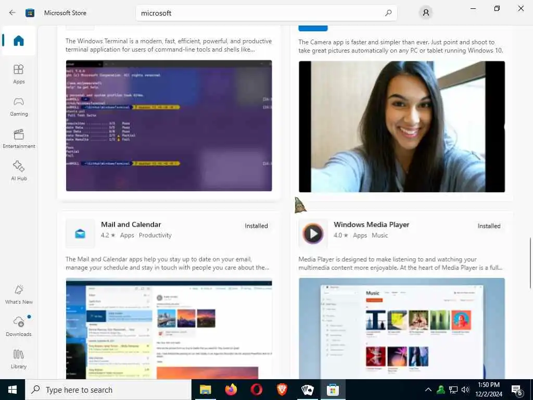
Task: View the Windows Terminal screenshot thumbnail
Action: 169,126
